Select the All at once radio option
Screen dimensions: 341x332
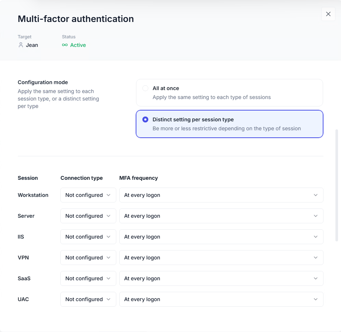coord(145,89)
